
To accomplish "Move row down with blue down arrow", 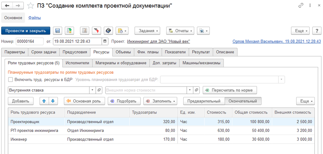I will coord(53,101).
